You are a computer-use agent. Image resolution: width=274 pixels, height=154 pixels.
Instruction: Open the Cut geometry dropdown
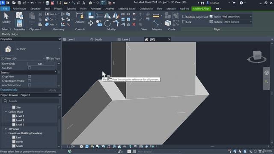[56, 19]
